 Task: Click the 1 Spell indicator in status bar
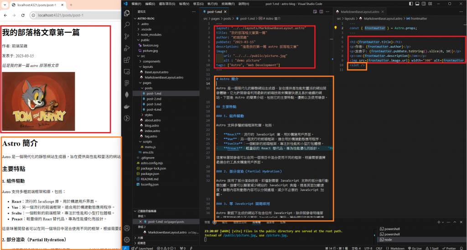[432, 248]
